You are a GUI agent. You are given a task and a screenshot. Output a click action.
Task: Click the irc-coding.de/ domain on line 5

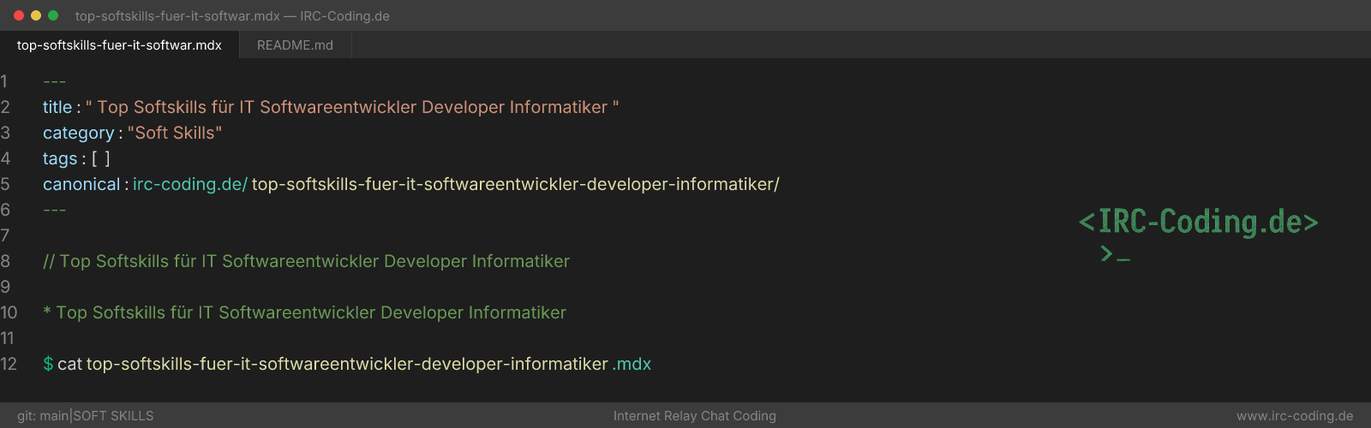coord(190,184)
